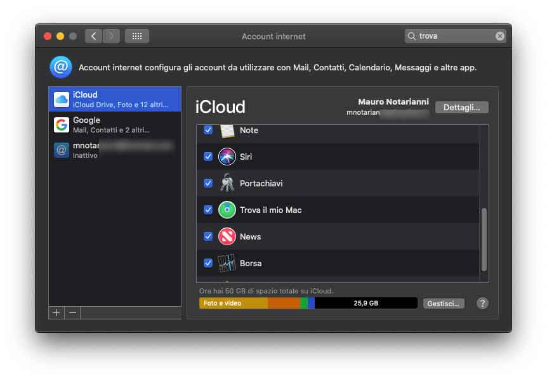547x379 pixels.
Task: Uncheck the Note checkbox
Action: 208,131
